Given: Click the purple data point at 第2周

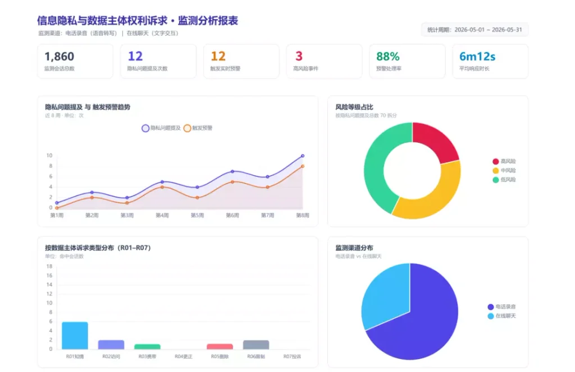Looking at the screenshot, I should (92, 192).
